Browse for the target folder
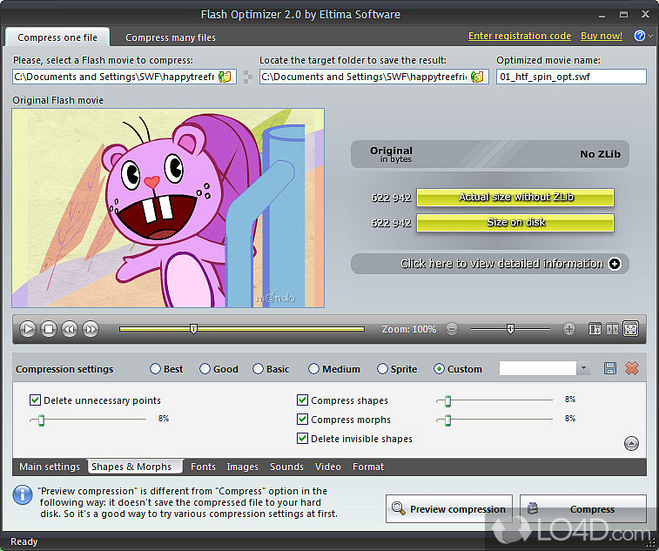Viewport: 659px width, 551px height. point(477,77)
